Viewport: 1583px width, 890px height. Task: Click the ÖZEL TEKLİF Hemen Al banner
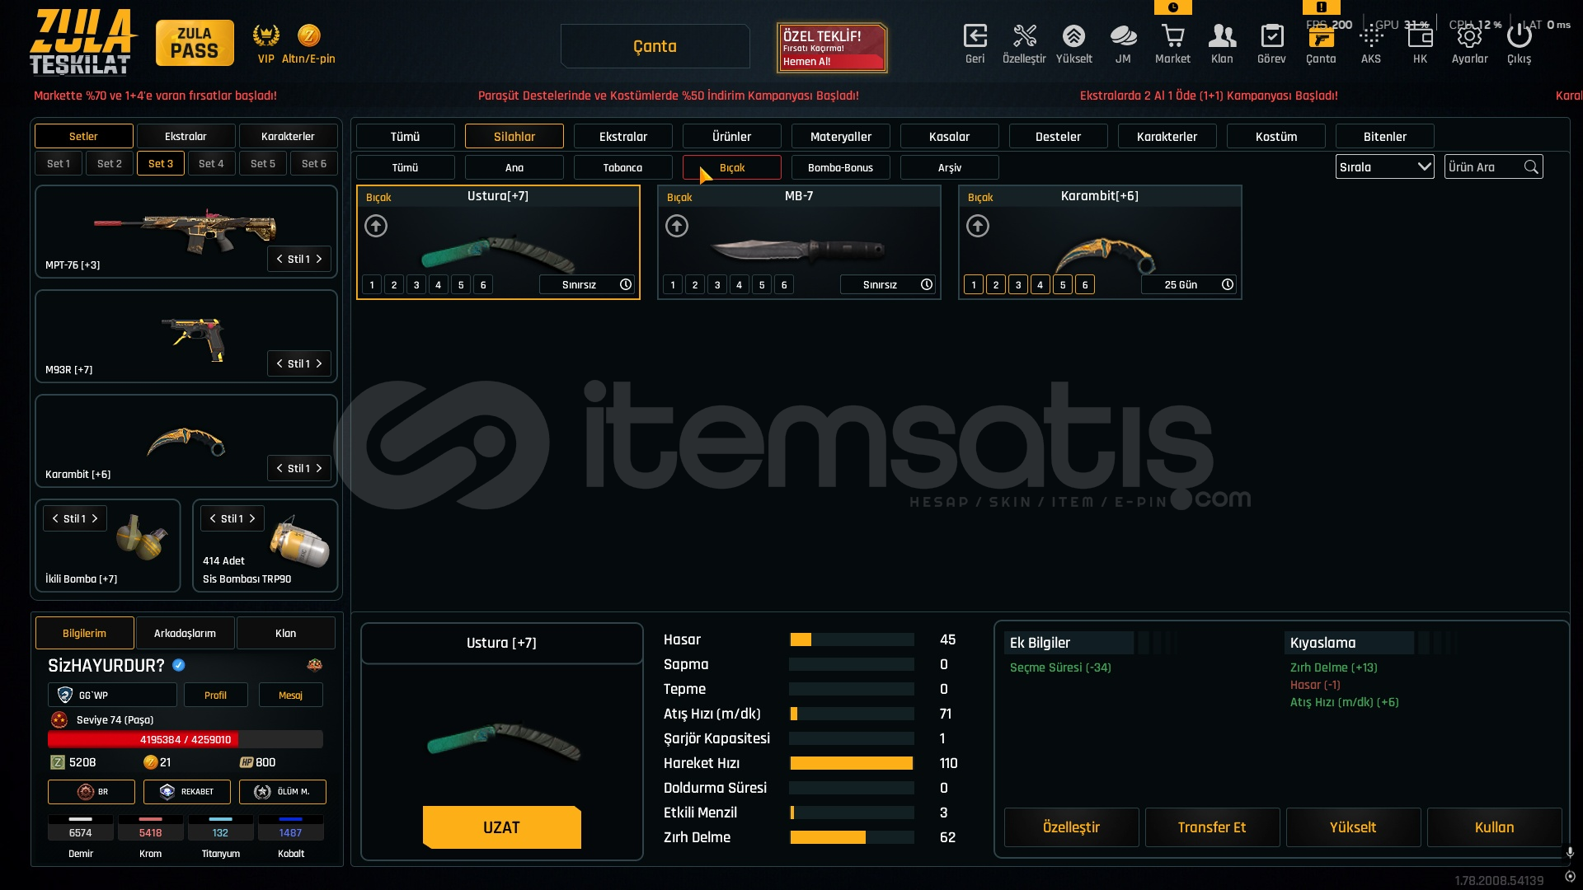(x=832, y=48)
